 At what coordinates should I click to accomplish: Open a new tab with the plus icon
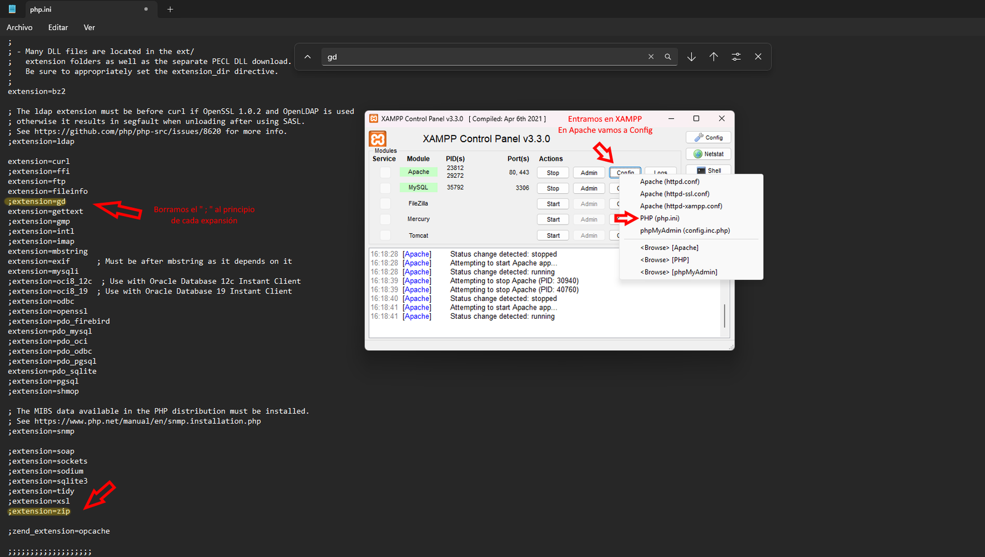click(x=170, y=9)
